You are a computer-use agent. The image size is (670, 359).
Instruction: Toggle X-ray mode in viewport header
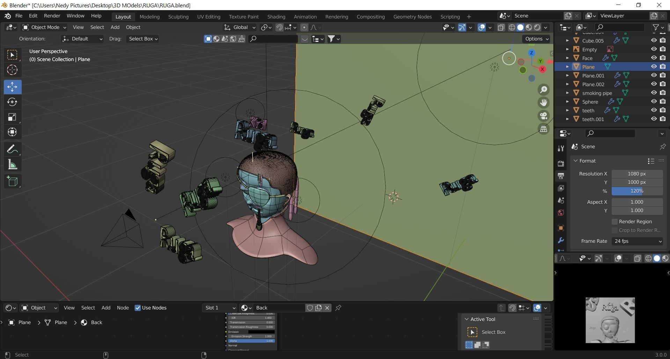tap(501, 28)
